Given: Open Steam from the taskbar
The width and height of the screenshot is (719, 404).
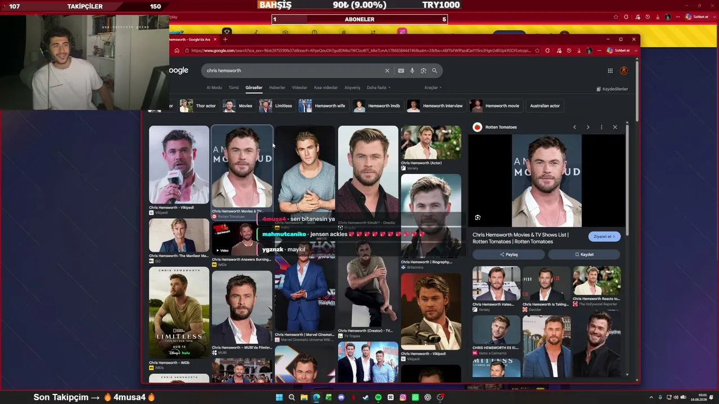Looking at the screenshot, I should 366,397.
